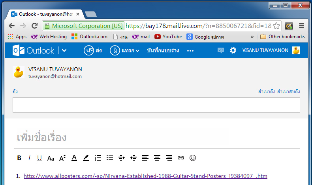This screenshot has height=185, width=312.
Task: Open the messaging chat icon
Action: 220,50
